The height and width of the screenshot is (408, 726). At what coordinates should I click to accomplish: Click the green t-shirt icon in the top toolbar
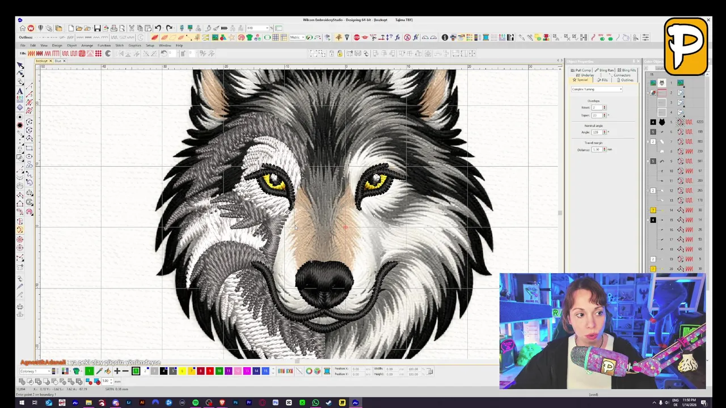[249, 37]
